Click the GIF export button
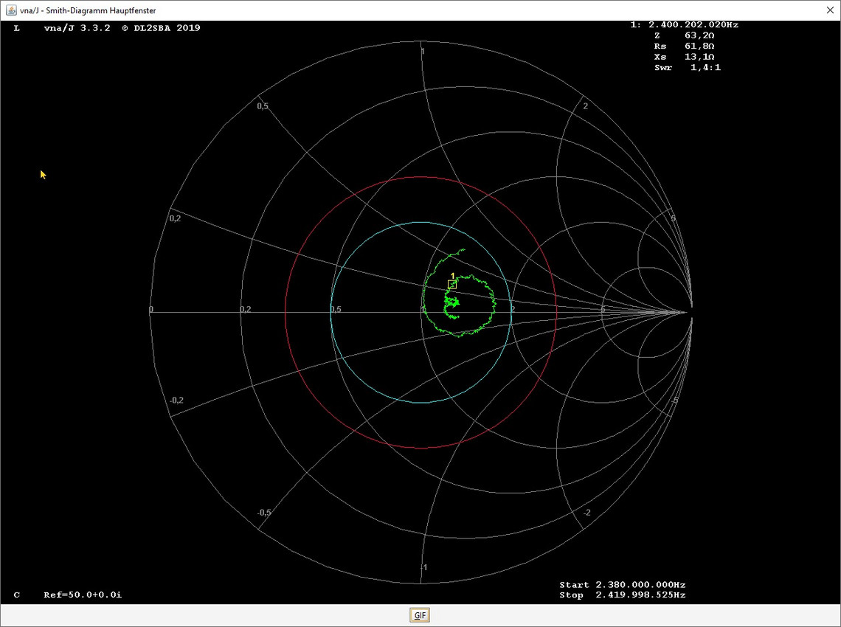 [x=420, y=615]
